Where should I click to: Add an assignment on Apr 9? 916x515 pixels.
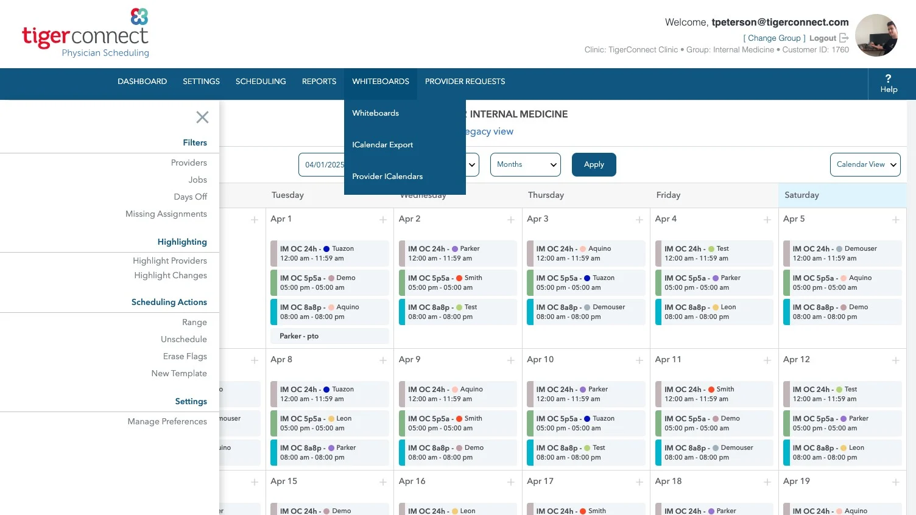tap(511, 360)
